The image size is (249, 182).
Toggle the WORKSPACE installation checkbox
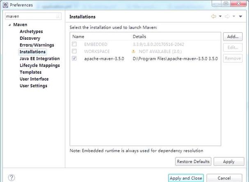pyautogui.click(x=74, y=51)
